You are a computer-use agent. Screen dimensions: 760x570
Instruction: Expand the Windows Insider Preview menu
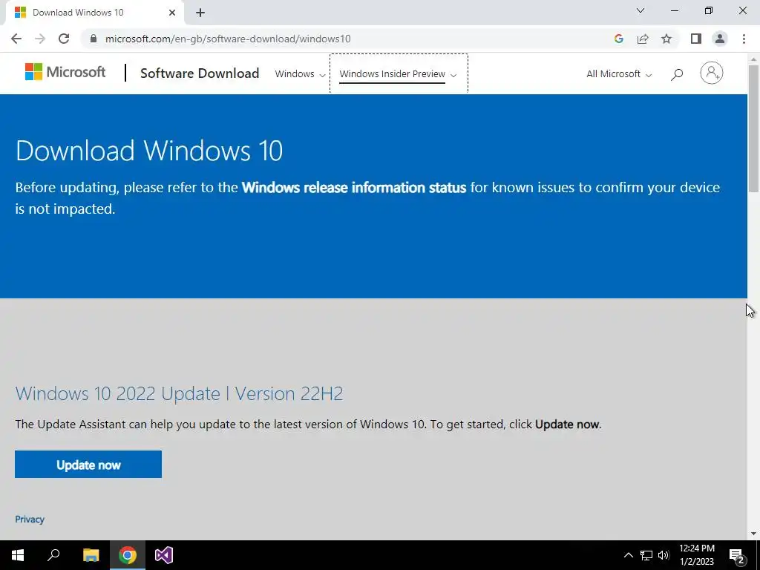click(x=399, y=73)
